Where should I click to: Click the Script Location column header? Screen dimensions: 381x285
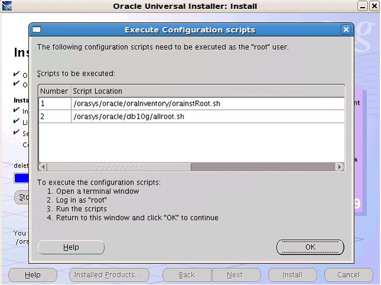click(x=208, y=91)
